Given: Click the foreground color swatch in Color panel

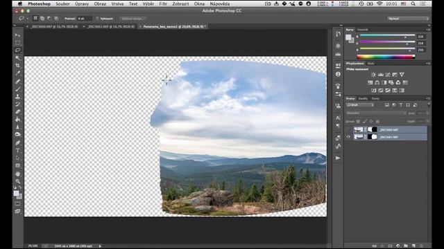Looking at the screenshot, I should point(348,37).
